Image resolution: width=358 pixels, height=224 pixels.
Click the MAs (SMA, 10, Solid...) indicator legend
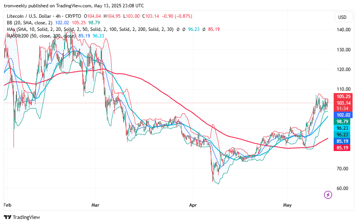click(90, 29)
